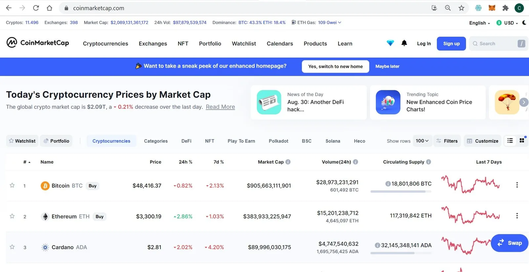
Task: Open the Learn nav menu
Action: tap(345, 44)
